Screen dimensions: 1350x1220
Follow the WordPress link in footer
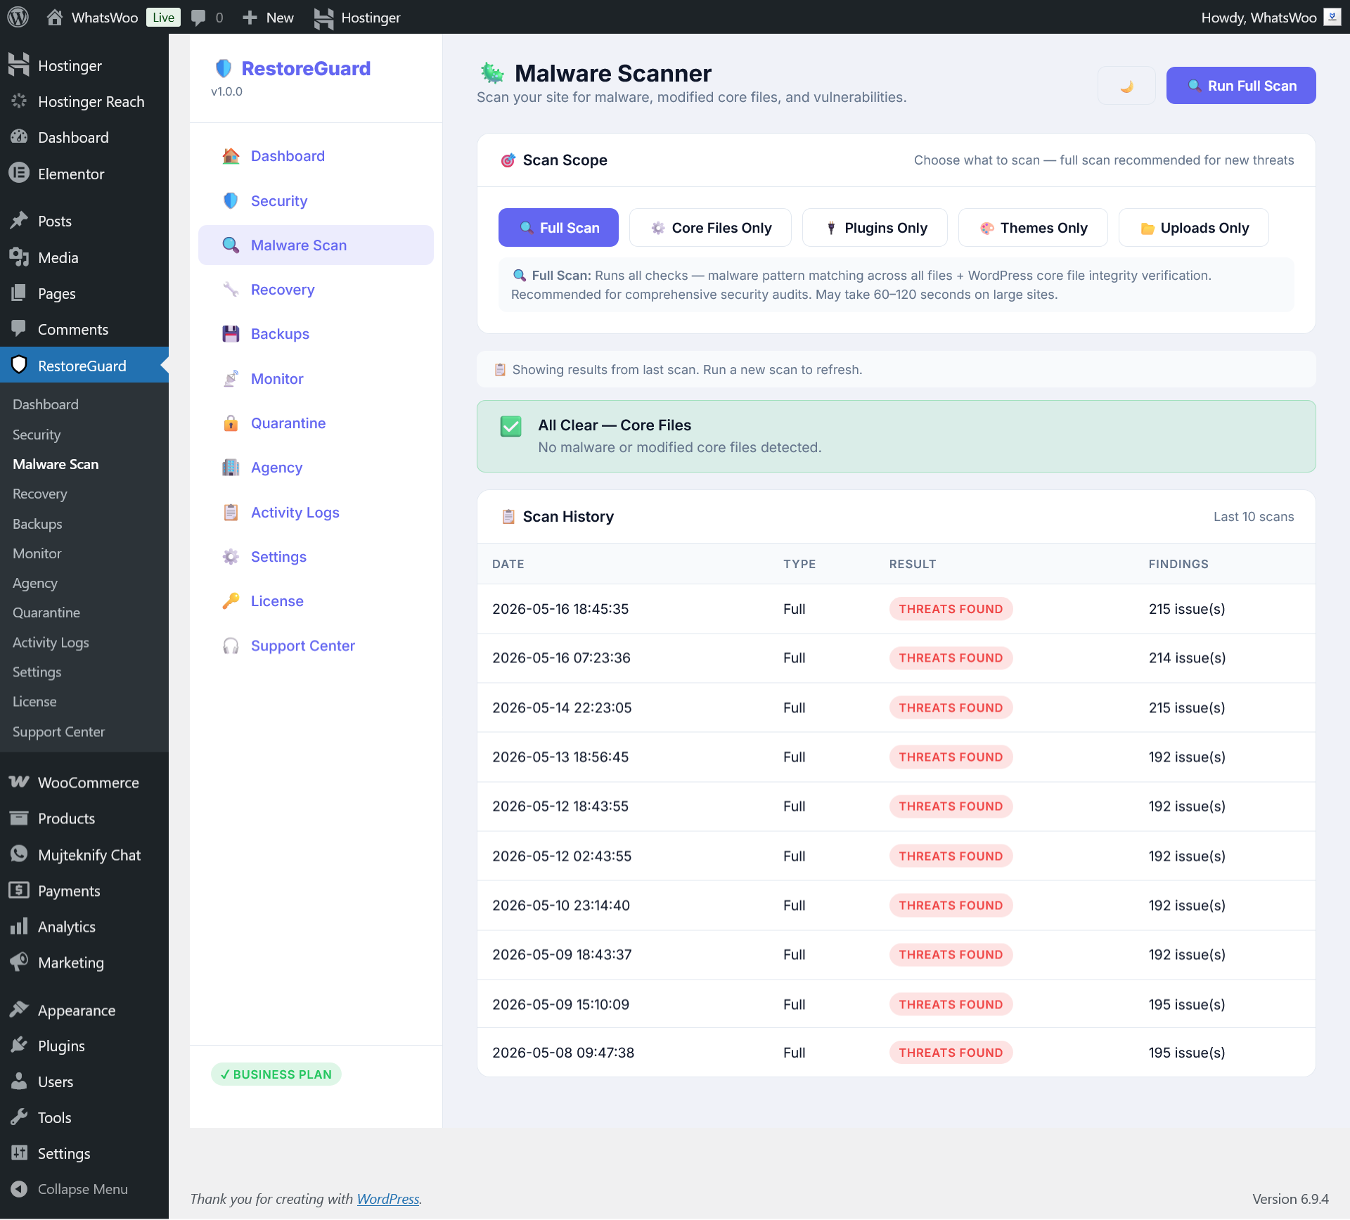(388, 1199)
